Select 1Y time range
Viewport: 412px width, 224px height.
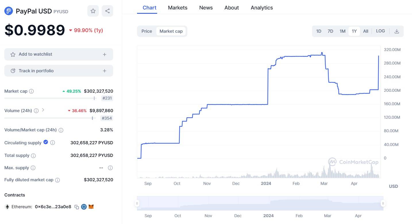(x=354, y=31)
